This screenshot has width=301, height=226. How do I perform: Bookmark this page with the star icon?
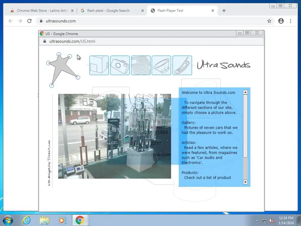pos(269,21)
